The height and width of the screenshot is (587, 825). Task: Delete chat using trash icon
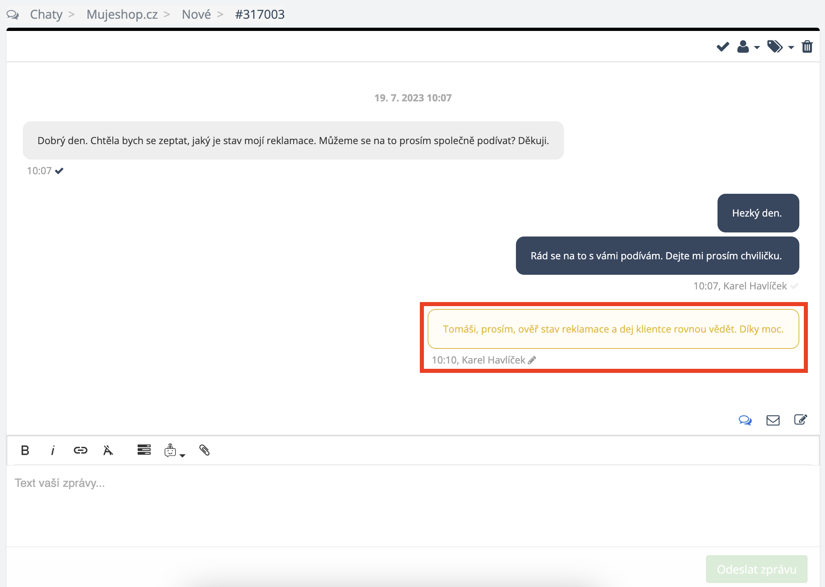807,47
